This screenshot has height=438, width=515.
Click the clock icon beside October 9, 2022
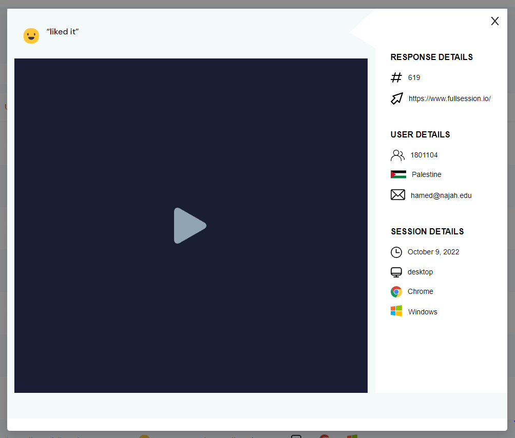click(x=396, y=252)
